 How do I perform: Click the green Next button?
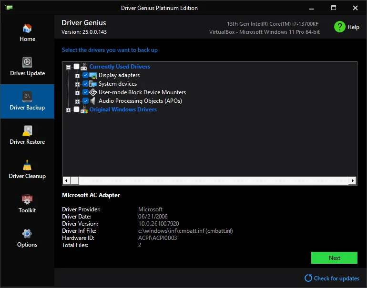coord(334,258)
